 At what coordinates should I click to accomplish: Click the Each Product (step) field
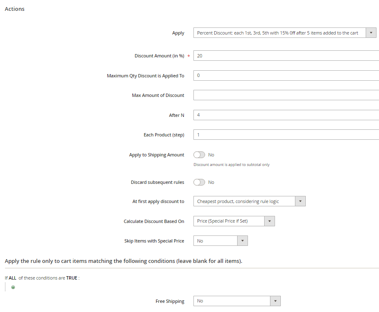pos(286,135)
